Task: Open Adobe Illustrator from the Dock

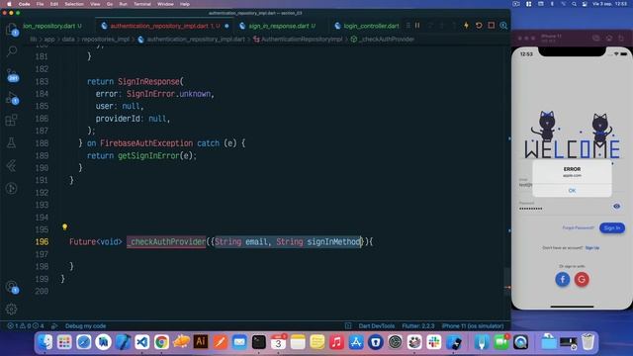Action: pyautogui.click(x=201, y=342)
